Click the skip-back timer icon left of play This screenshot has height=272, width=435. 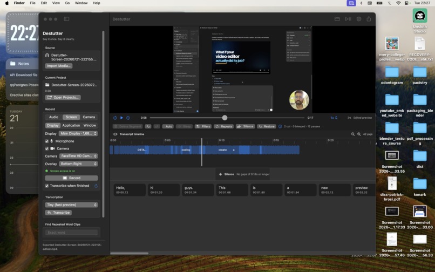(x=115, y=118)
